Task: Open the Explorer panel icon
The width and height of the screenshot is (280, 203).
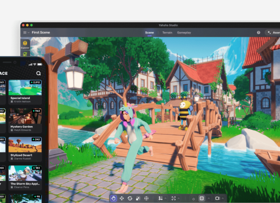Action: (x=25, y=44)
